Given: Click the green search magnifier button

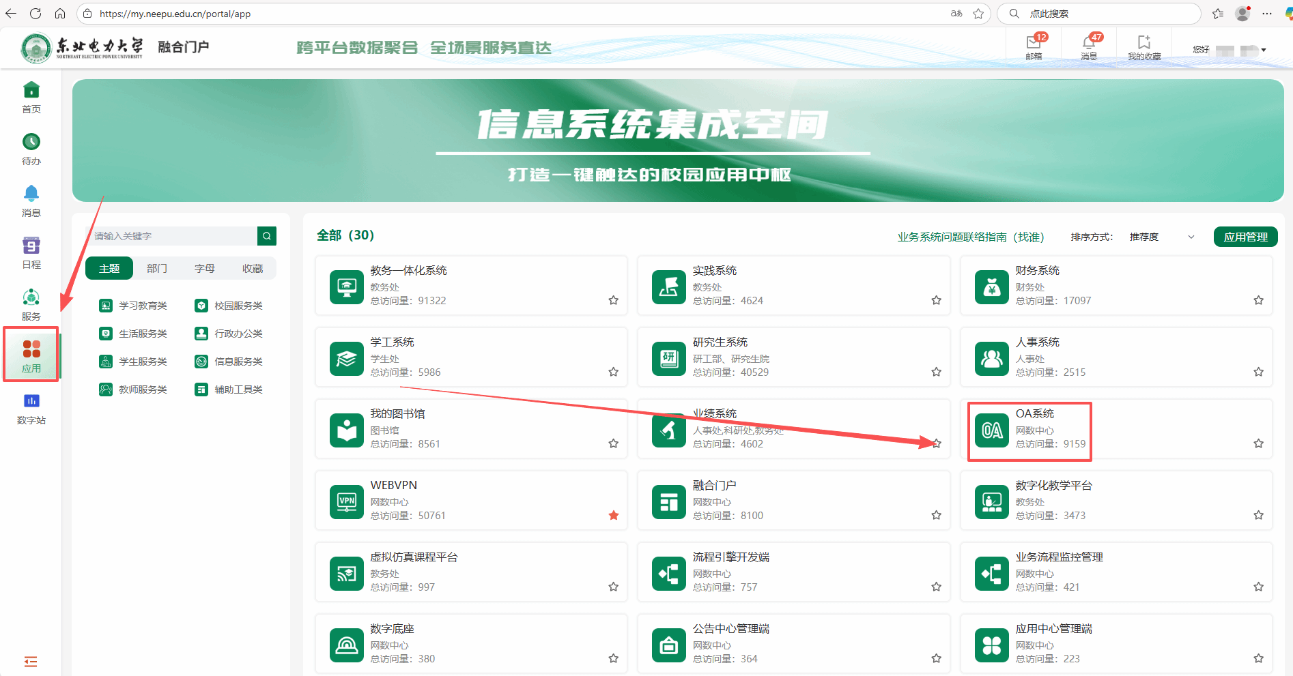Looking at the screenshot, I should pyautogui.click(x=267, y=236).
